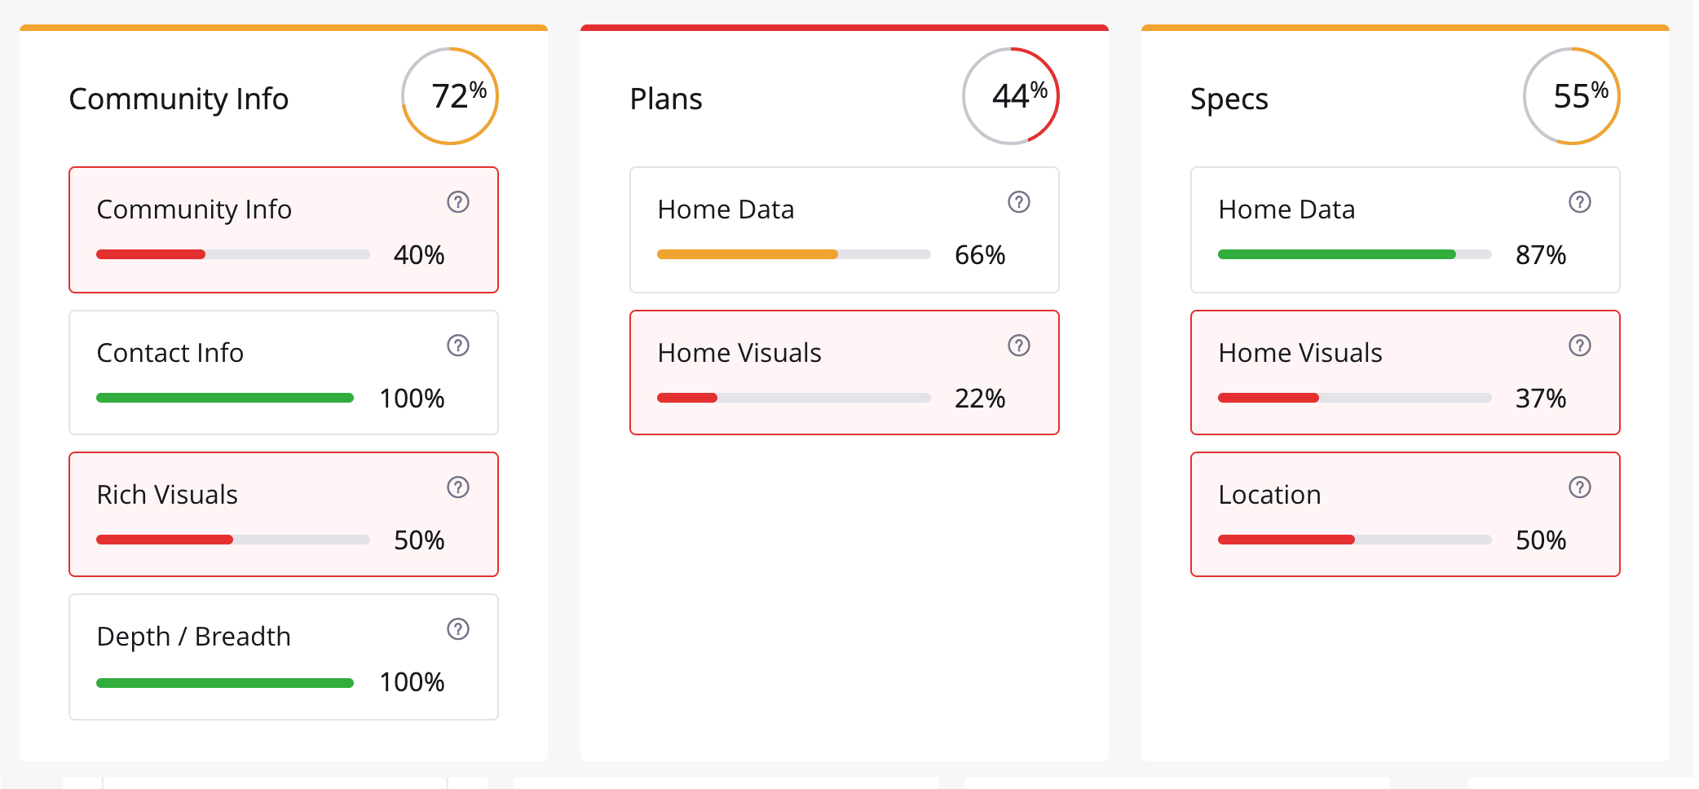The height and width of the screenshot is (789, 1699).
Task: Show help for Depth / Breadth
Action: point(458,629)
